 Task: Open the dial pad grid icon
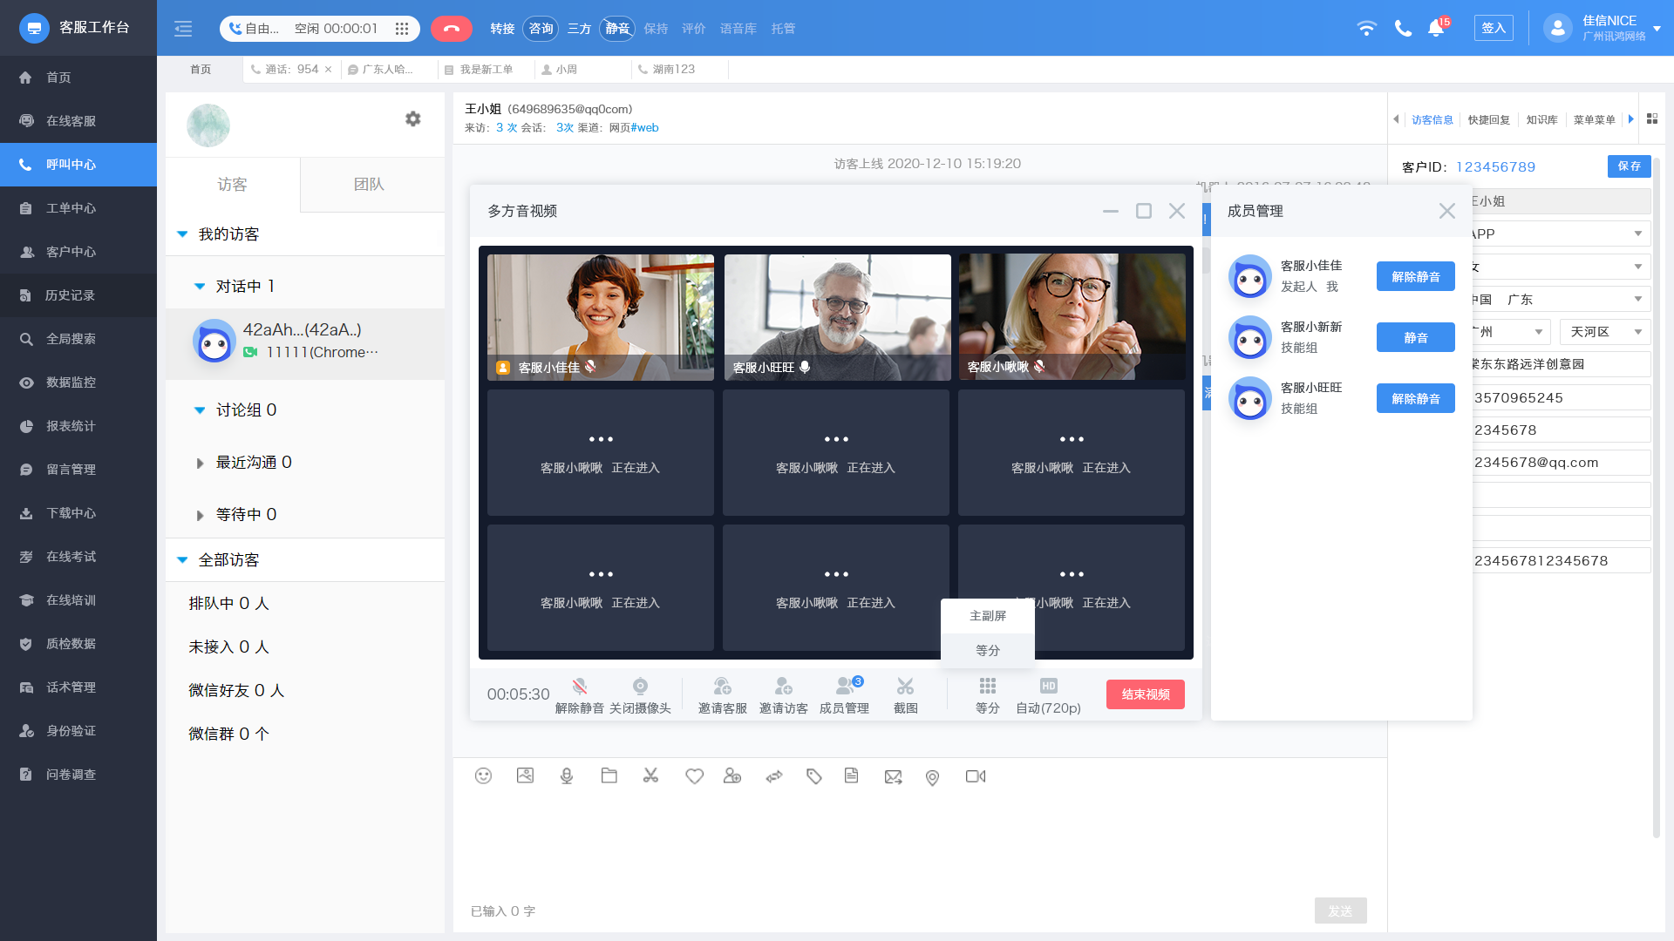402,29
